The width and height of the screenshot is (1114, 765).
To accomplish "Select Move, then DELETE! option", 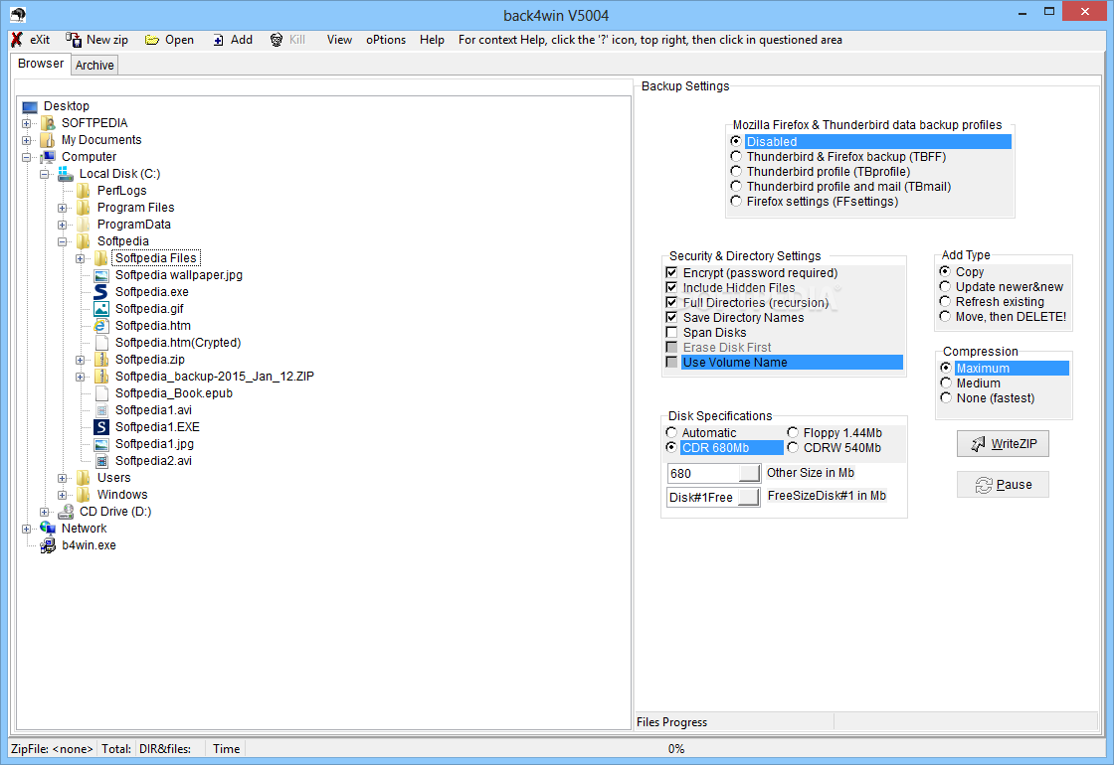I will click(945, 317).
